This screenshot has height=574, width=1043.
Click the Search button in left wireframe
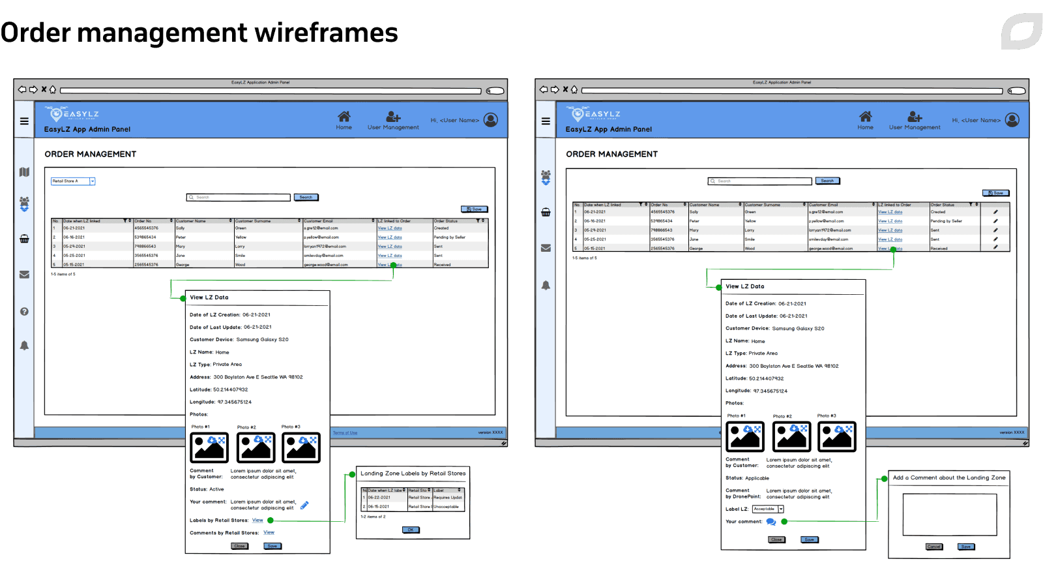pos(306,197)
